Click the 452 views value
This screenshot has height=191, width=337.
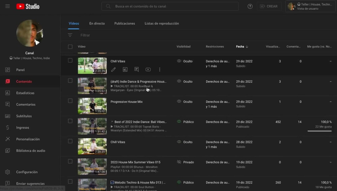(278, 122)
